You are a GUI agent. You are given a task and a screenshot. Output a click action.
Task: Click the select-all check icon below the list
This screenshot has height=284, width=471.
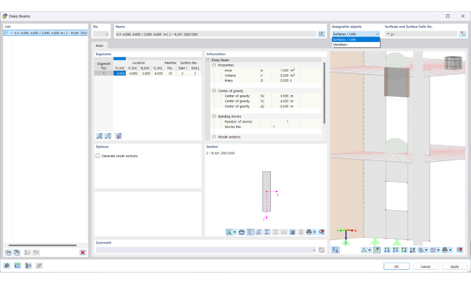coord(27,252)
